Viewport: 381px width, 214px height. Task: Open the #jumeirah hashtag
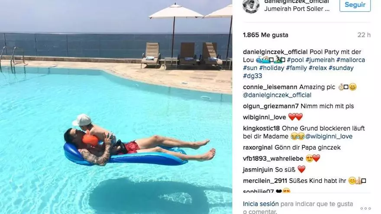coord(320,60)
